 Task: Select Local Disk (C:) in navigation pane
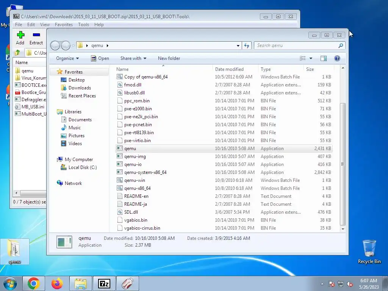point(82,167)
